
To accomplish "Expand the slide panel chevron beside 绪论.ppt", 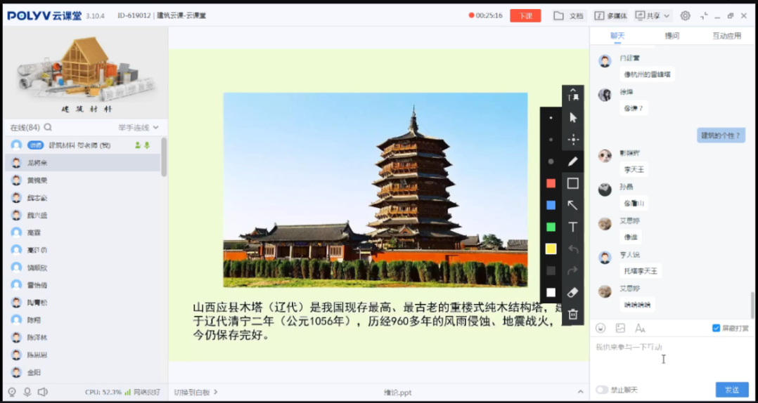I will coord(580,392).
